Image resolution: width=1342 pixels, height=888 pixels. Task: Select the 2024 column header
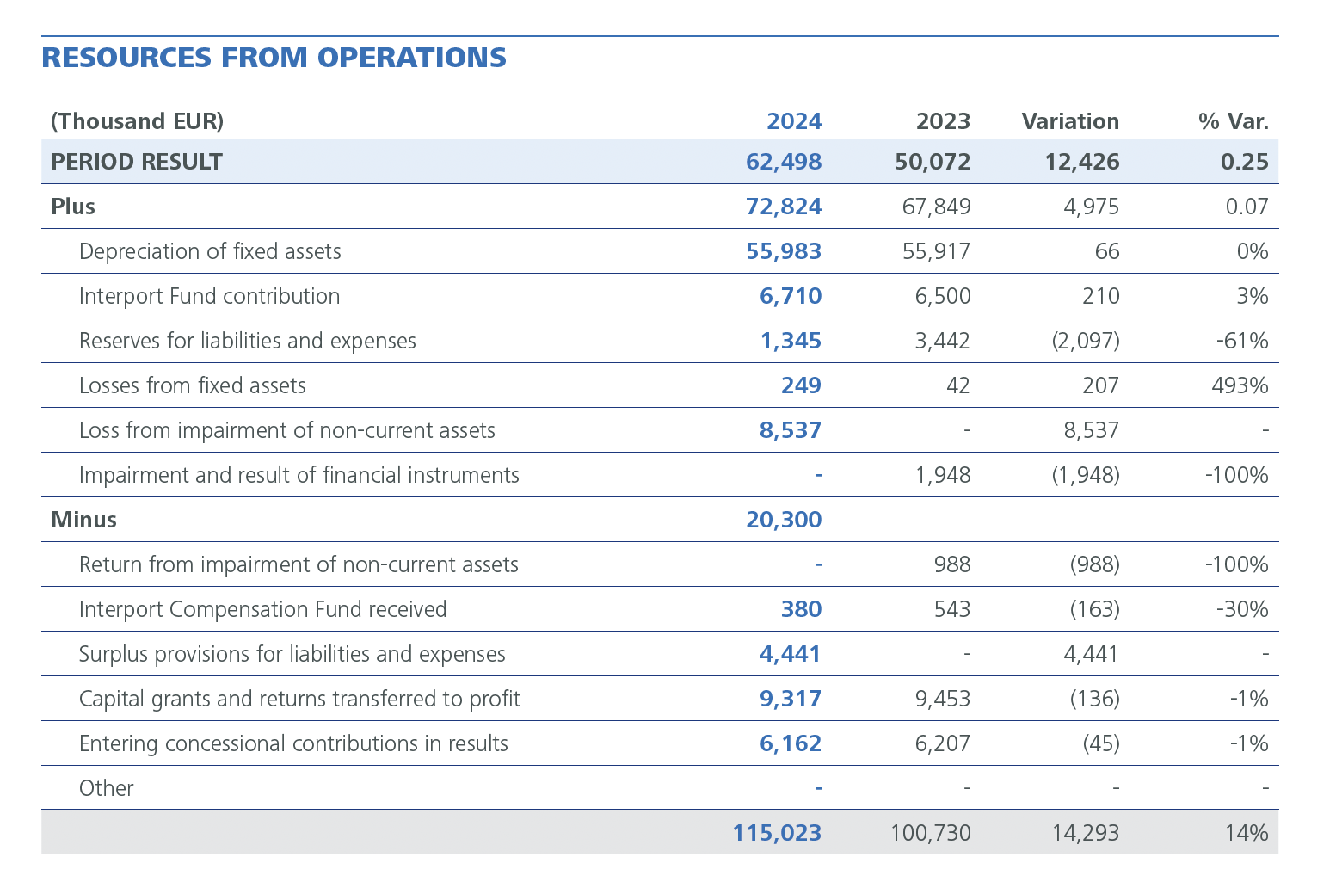(x=793, y=121)
